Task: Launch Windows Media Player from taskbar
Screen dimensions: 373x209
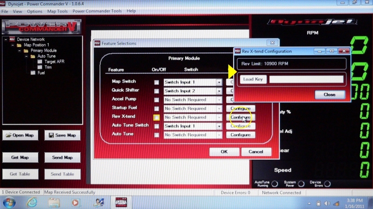Action: 76,202
